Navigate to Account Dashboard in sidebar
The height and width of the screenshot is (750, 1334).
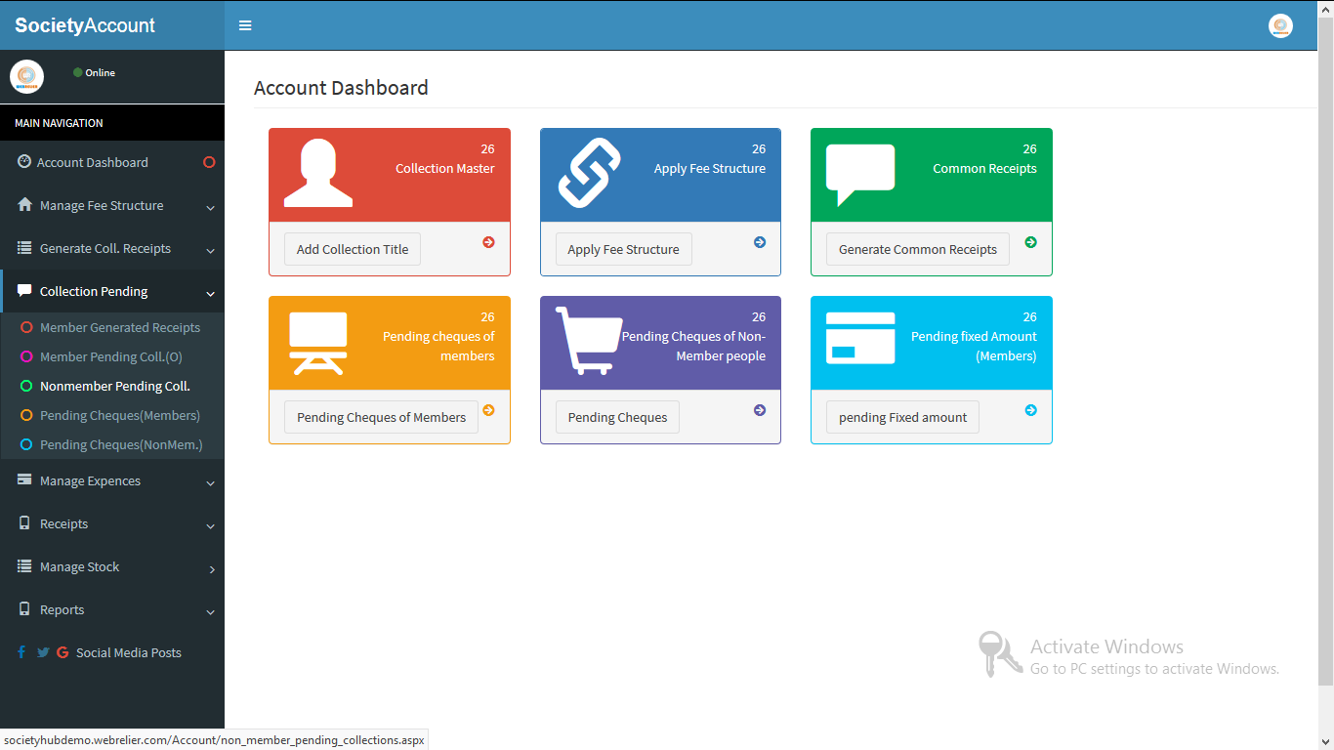coord(92,162)
